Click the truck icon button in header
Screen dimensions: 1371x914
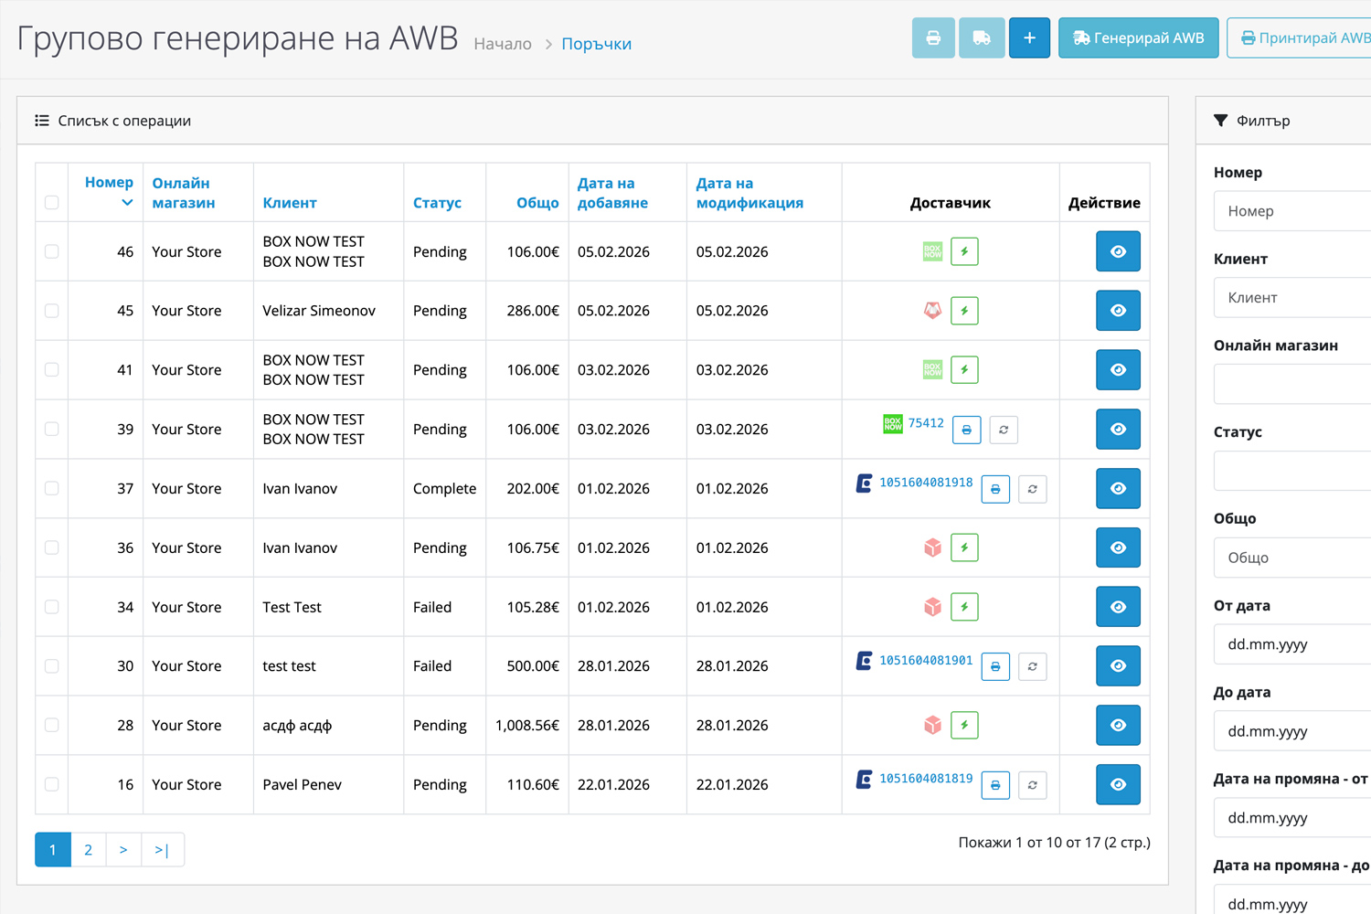[x=981, y=38]
